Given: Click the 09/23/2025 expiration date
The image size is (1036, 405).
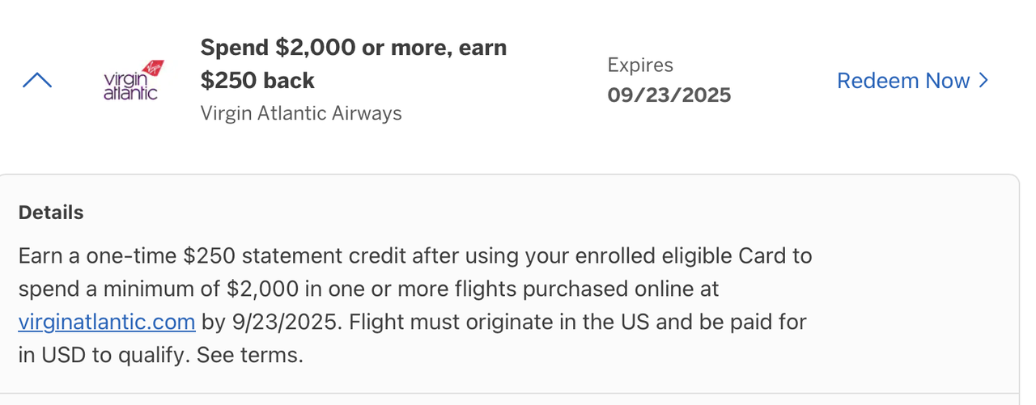Looking at the screenshot, I should point(669,95).
